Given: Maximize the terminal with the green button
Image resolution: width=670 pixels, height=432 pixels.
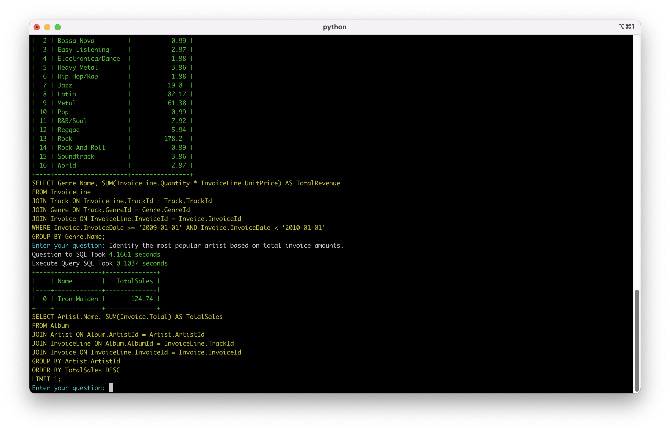Looking at the screenshot, I should point(58,27).
